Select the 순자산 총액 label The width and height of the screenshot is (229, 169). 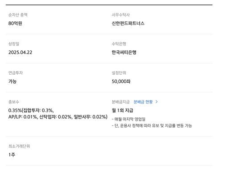pos(18,15)
